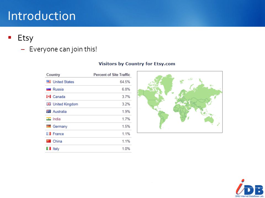Select the 3.2% traffic value
Image resolution: width=265 pixels, height=198 pixels.
tap(126, 104)
